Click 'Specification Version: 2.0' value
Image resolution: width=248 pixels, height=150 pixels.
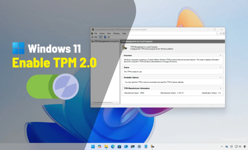point(211,93)
